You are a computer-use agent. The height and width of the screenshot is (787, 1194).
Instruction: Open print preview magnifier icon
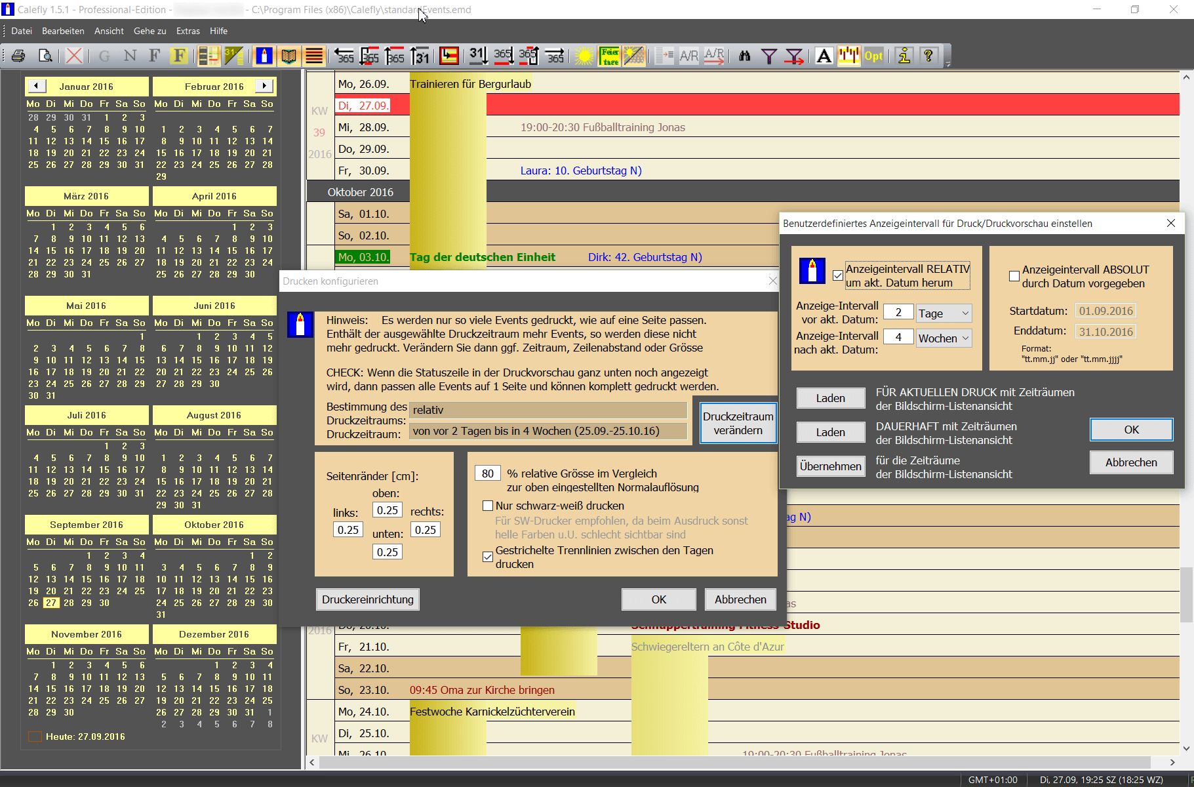(x=45, y=56)
